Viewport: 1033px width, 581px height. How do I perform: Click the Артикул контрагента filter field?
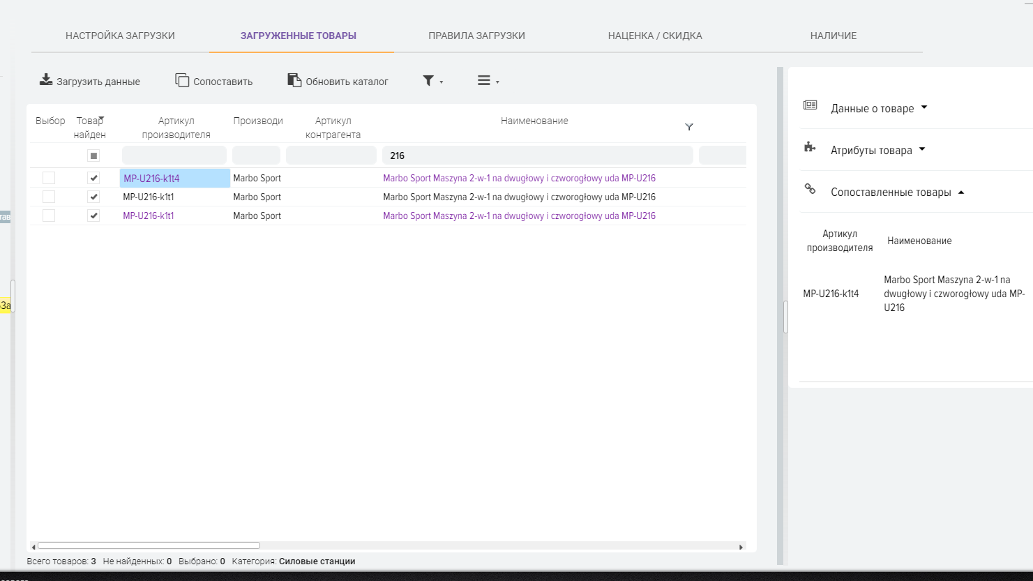coord(331,156)
